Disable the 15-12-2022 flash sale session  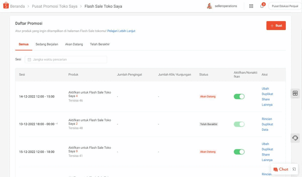[239, 152]
